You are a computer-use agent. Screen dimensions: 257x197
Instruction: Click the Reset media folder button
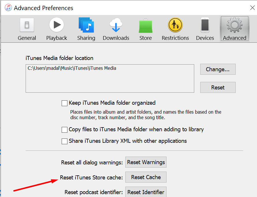coord(218,87)
